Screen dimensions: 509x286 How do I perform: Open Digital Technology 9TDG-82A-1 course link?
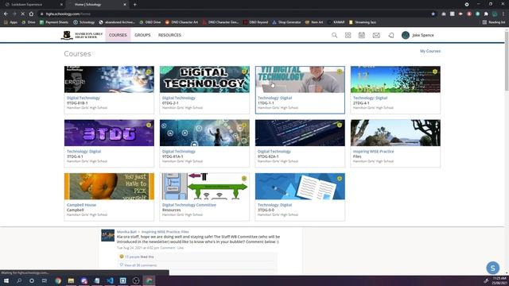click(274, 152)
